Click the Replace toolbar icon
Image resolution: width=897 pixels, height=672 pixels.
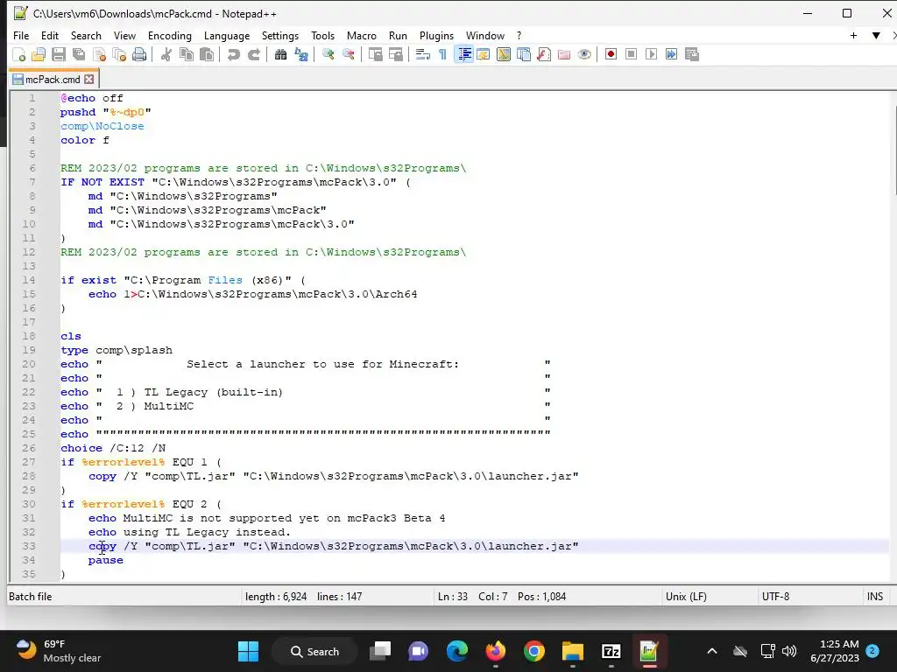click(301, 54)
